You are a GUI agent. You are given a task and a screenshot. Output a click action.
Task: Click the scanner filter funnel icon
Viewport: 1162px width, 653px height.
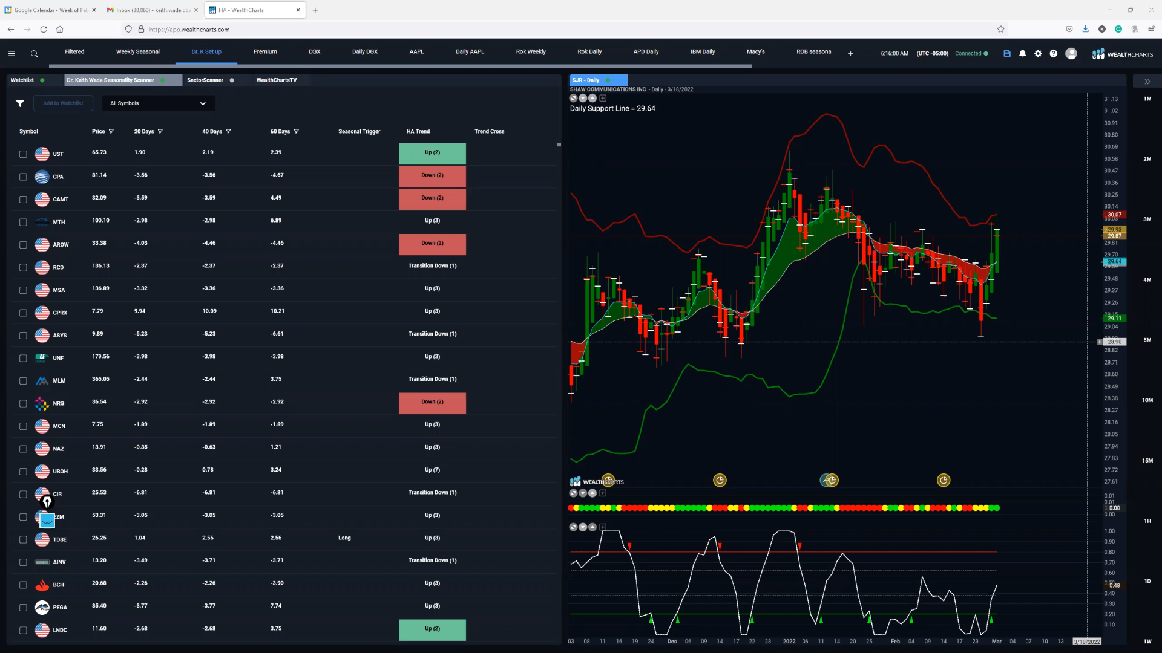(20, 103)
